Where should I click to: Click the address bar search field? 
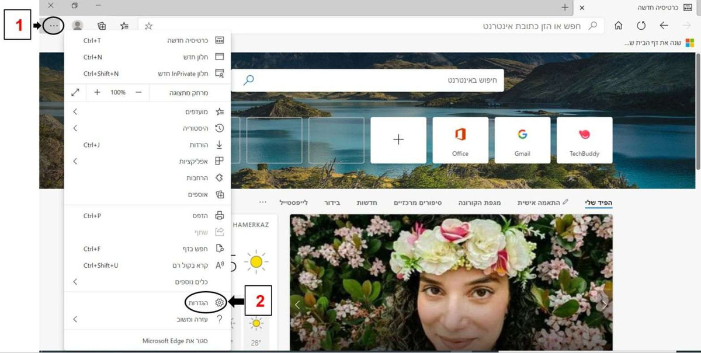371,26
